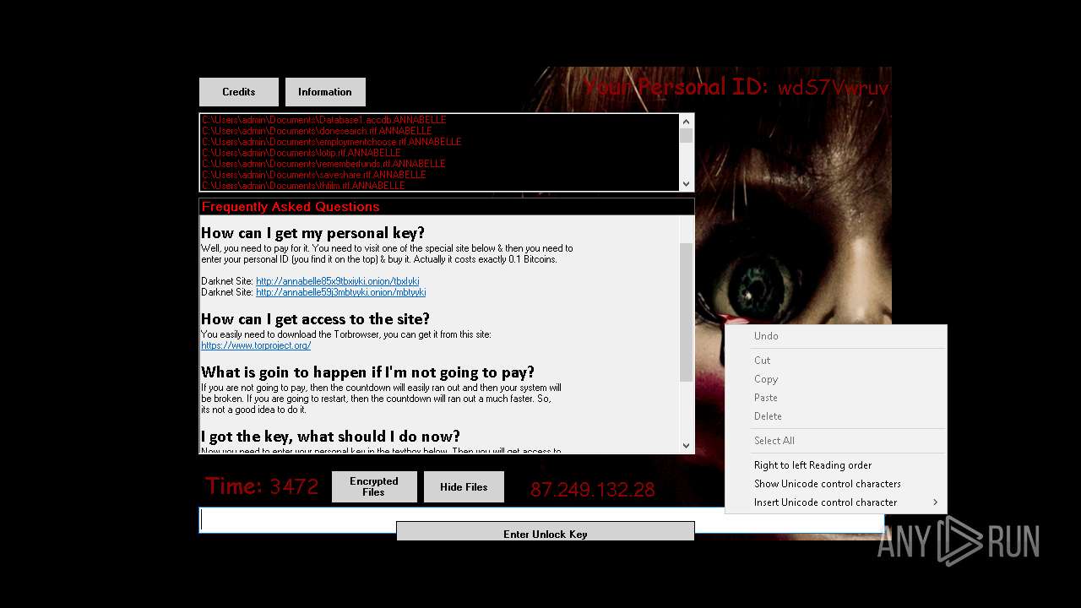Viewport: 1081px width, 608px height.
Task: Choose Paste in the context menu
Action: (x=836, y=398)
